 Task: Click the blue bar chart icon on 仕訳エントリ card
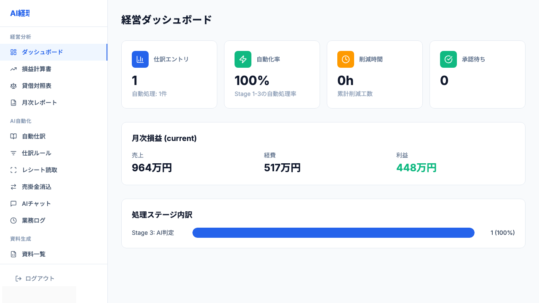click(x=140, y=59)
